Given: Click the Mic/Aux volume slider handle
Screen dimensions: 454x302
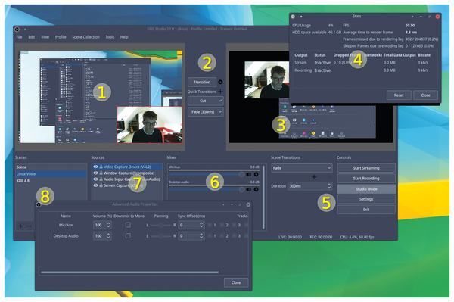Looking at the screenshot, I should [241, 174].
